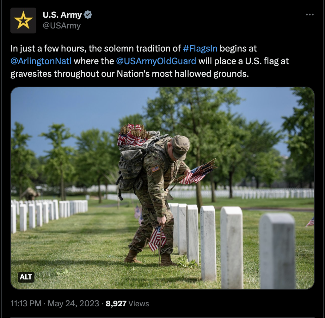The width and height of the screenshot is (325, 318).
Task: Open the three-dot more options menu
Action: tap(310, 15)
